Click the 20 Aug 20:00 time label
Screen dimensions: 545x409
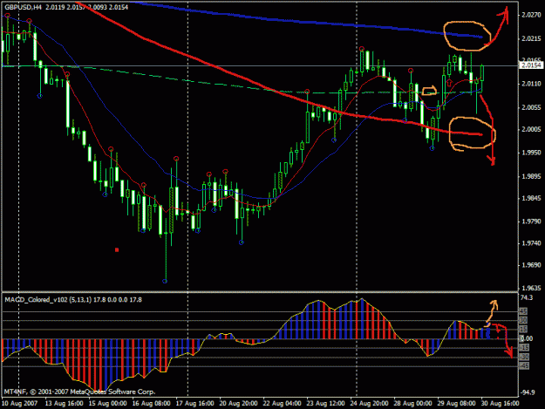click(x=238, y=404)
